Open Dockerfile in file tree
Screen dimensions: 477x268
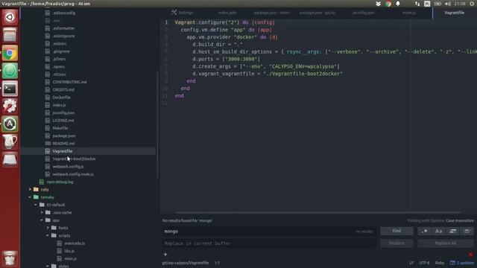[61, 98]
